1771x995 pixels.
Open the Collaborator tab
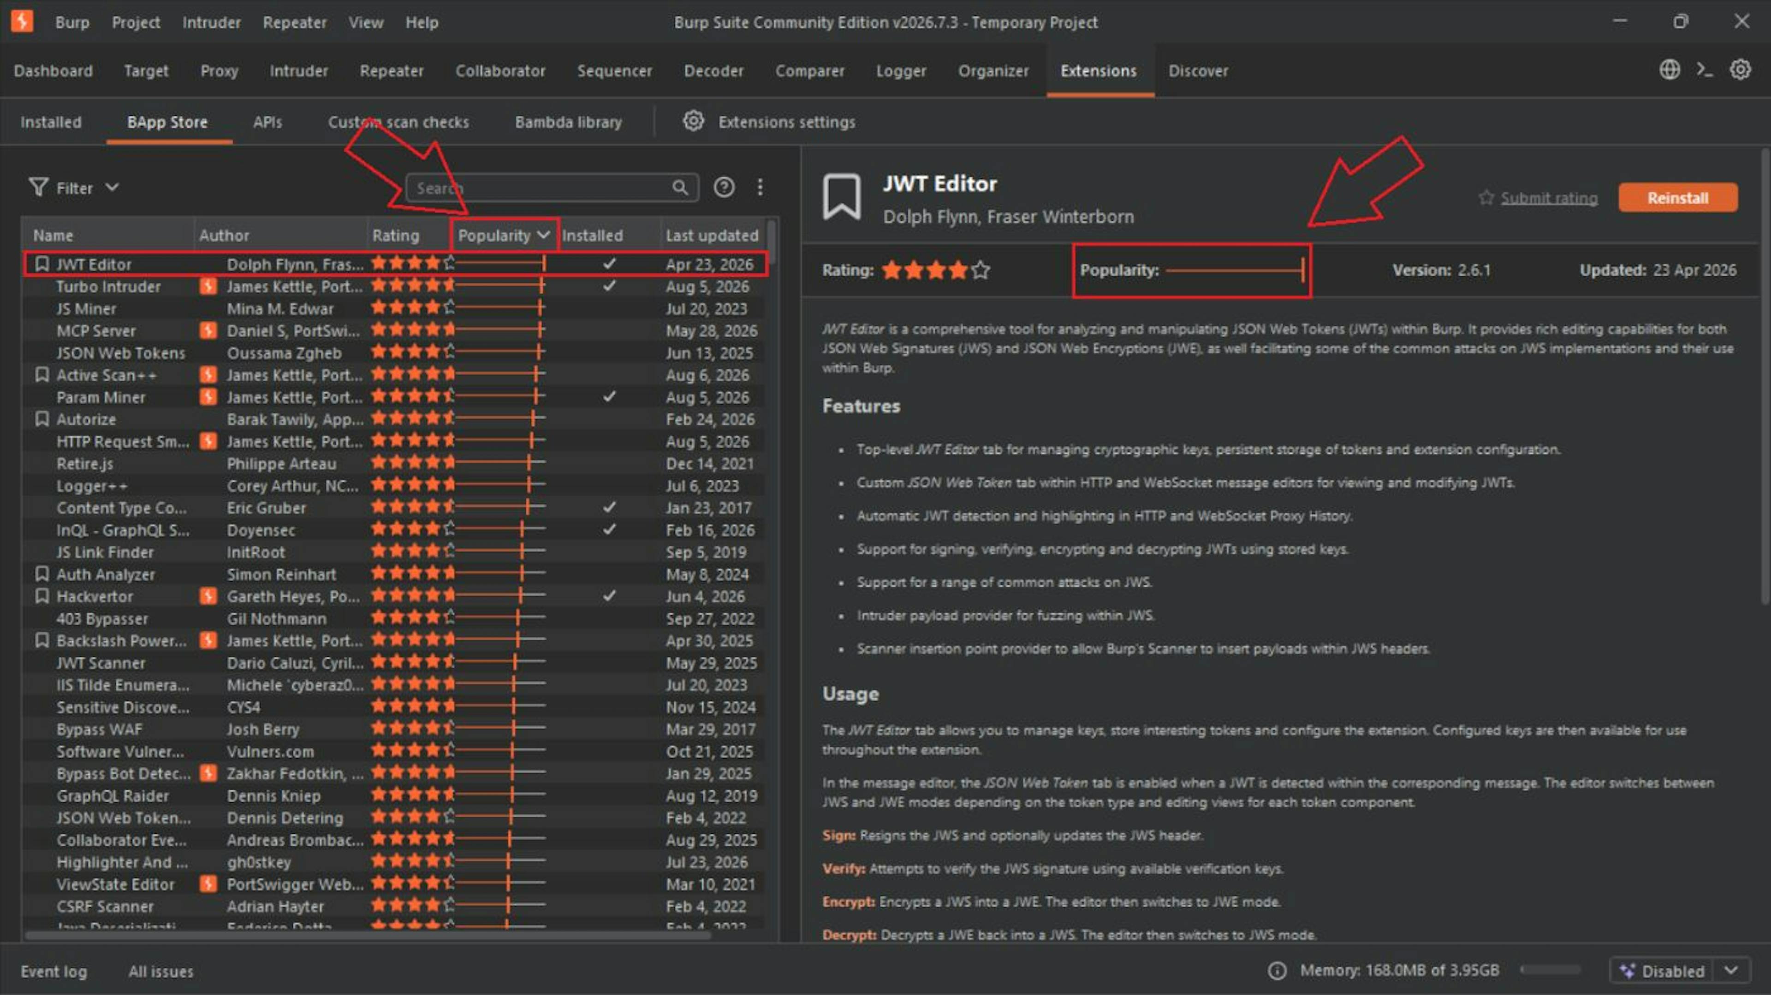(500, 71)
